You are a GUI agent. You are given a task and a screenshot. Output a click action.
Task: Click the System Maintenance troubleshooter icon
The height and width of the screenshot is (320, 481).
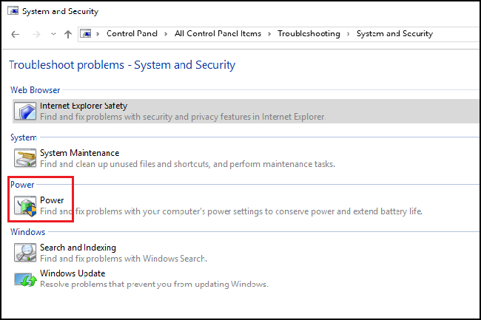pos(26,157)
